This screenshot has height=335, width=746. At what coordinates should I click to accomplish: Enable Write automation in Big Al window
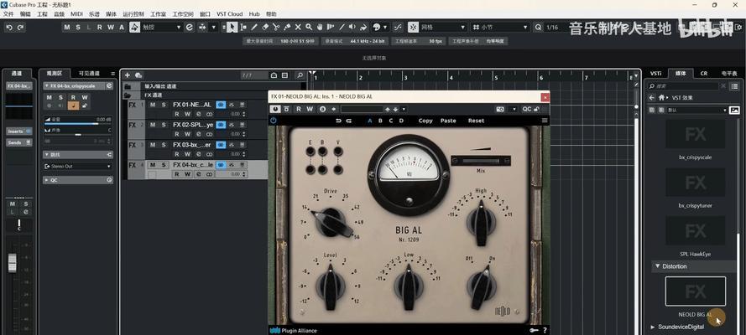click(x=310, y=109)
